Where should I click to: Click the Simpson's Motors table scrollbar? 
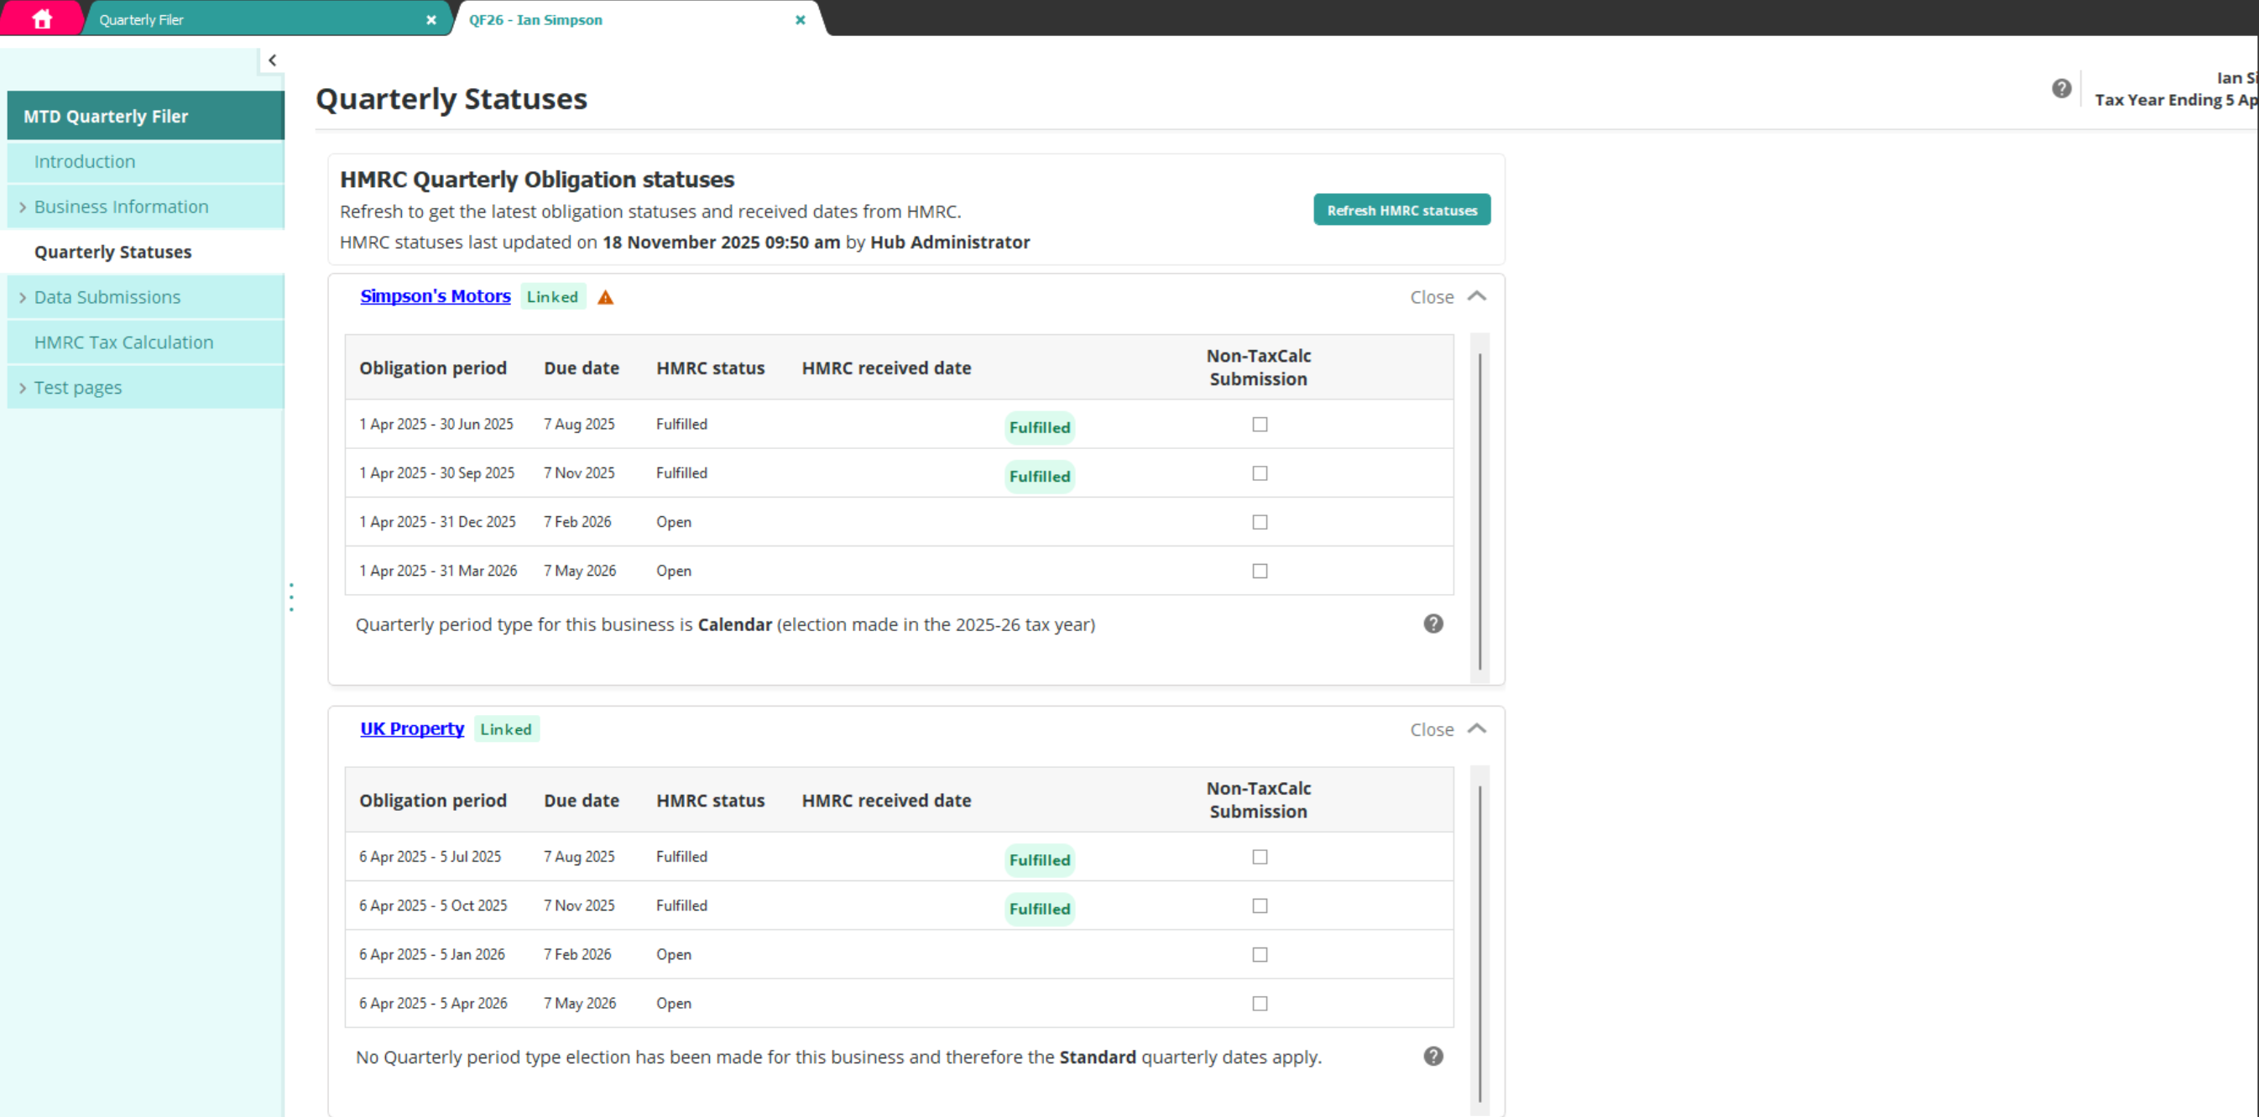1479,510
